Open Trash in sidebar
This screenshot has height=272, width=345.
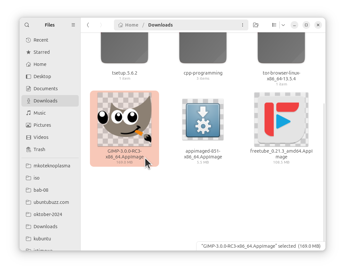50,149
